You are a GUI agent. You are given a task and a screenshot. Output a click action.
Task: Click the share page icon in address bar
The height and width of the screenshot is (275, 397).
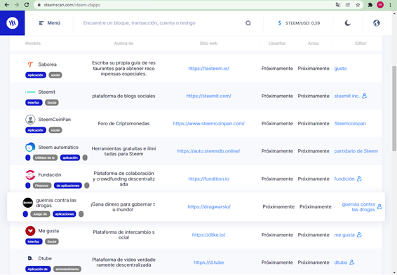[x=348, y=5]
